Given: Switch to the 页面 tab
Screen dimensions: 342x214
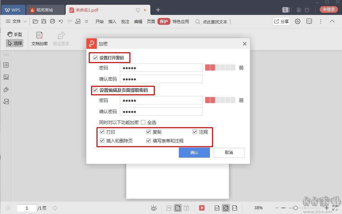Looking at the screenshot, I should [151, 21].
